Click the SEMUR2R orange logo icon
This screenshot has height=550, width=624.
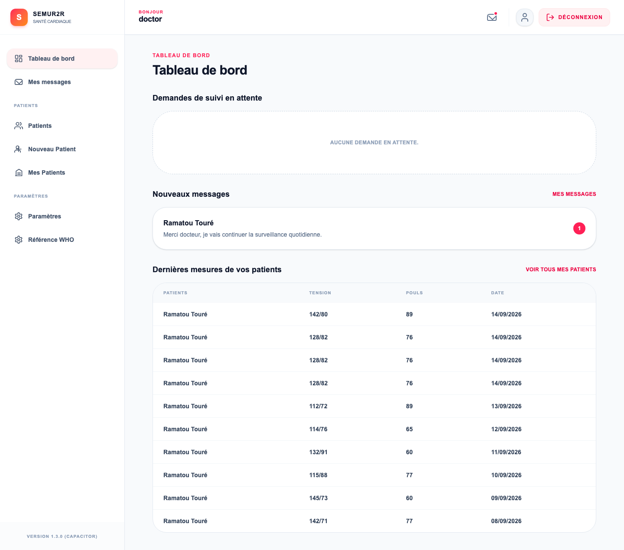pyautogui.click(x=19, y=17)
